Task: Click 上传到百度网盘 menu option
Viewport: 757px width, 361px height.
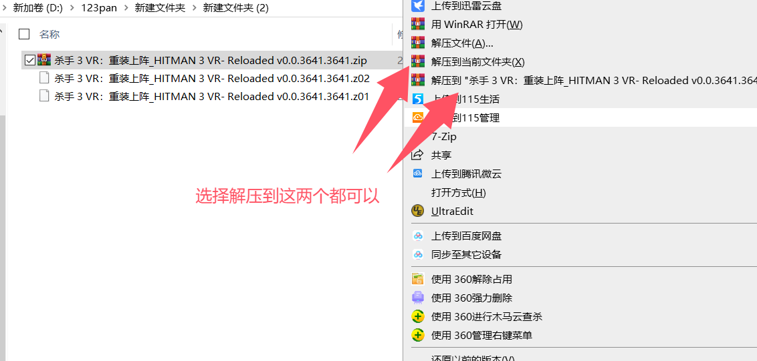Action: [x=466, y=236]
